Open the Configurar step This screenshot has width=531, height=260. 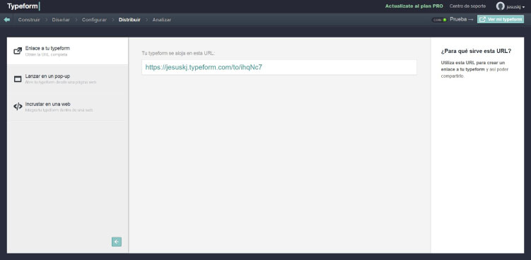[x=94, y=20]
